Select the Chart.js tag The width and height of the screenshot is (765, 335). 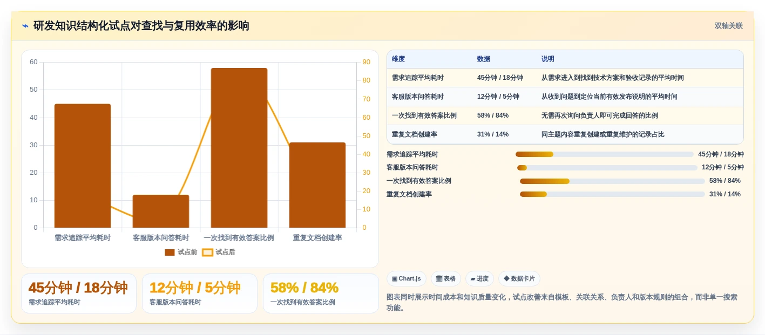(x=406, y=278)
